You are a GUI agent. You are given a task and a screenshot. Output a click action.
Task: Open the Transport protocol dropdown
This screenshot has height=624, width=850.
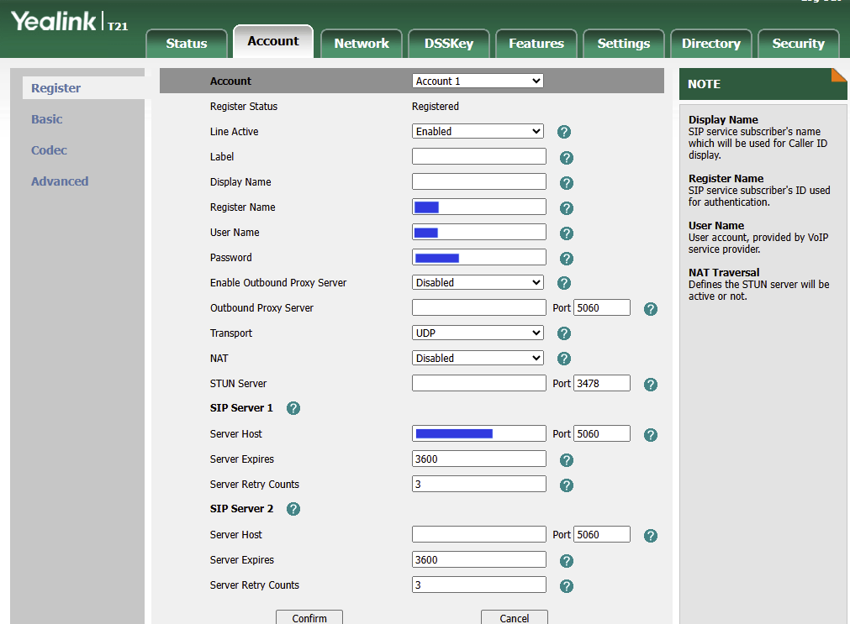point(478,333)
